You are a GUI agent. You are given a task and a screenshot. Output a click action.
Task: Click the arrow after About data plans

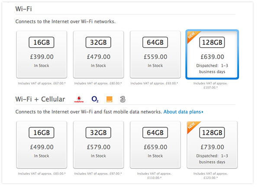click(203, 112)
